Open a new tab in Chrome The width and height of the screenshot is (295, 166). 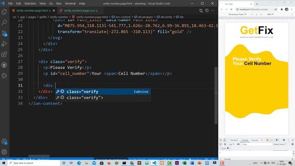tap(257, 4)
